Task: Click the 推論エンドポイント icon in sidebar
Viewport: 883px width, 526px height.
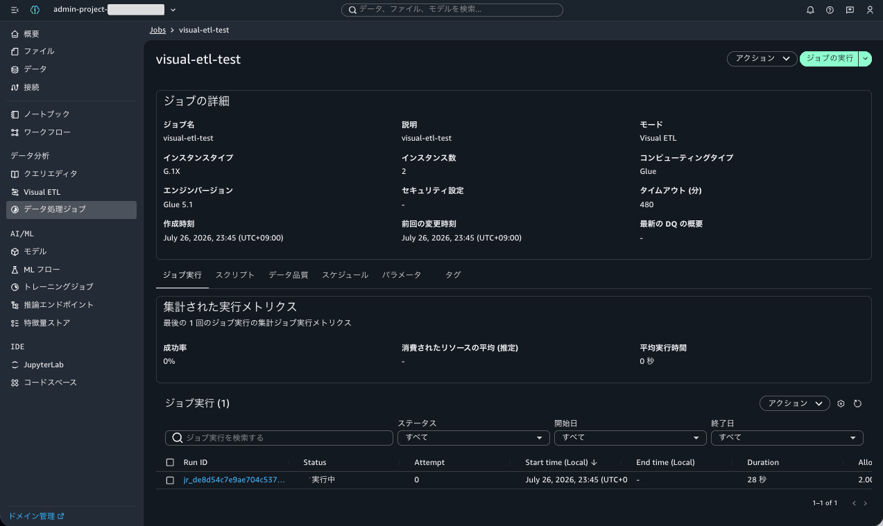Action: tap(15, 305)
